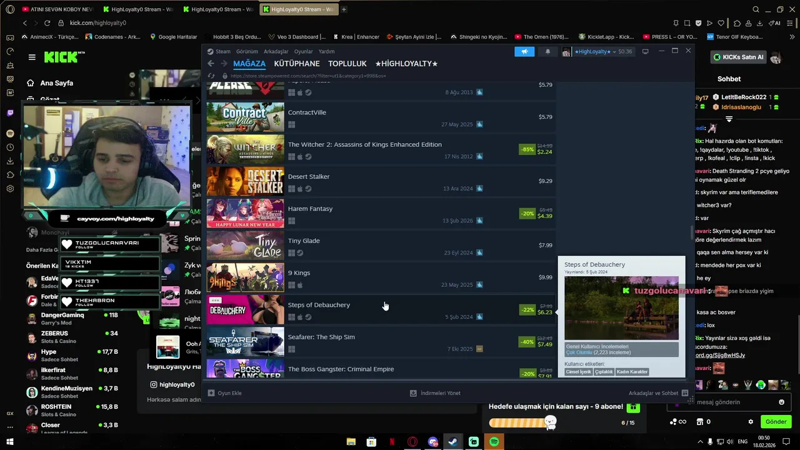
Task: Click Çıplaklık tag in tooltip
Action: (x=604, y=372)
